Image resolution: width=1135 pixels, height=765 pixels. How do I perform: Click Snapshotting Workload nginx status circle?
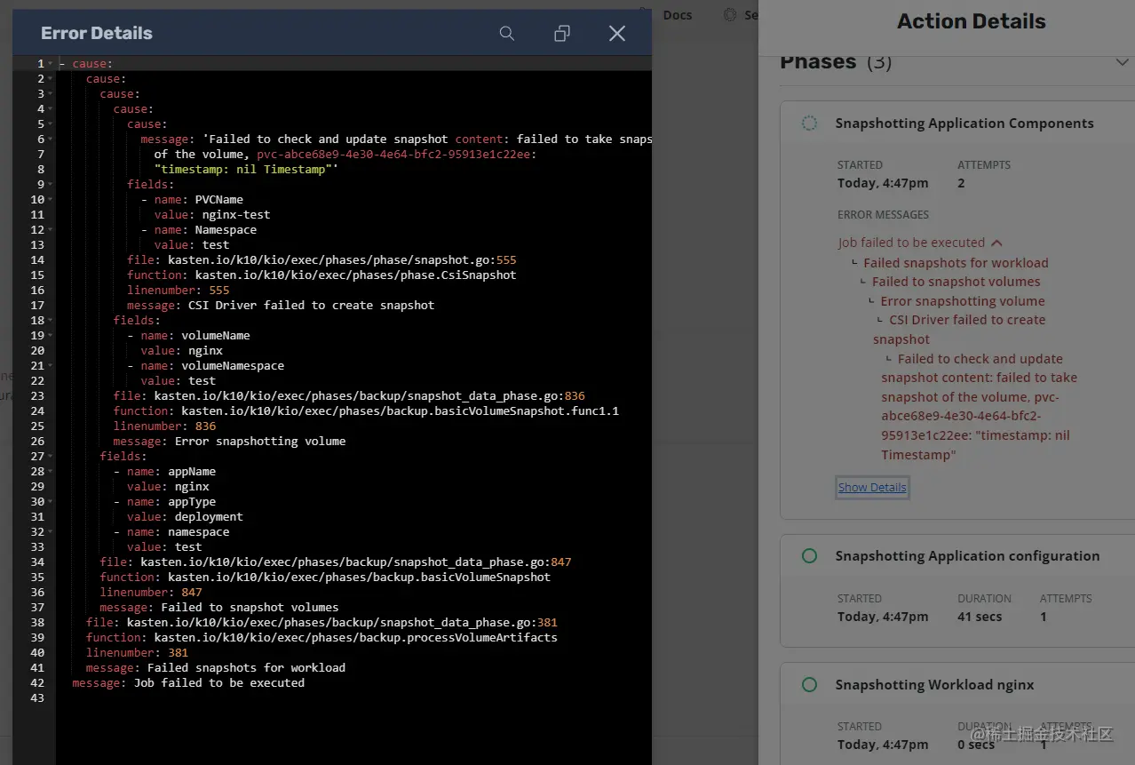tap(809, 685)
